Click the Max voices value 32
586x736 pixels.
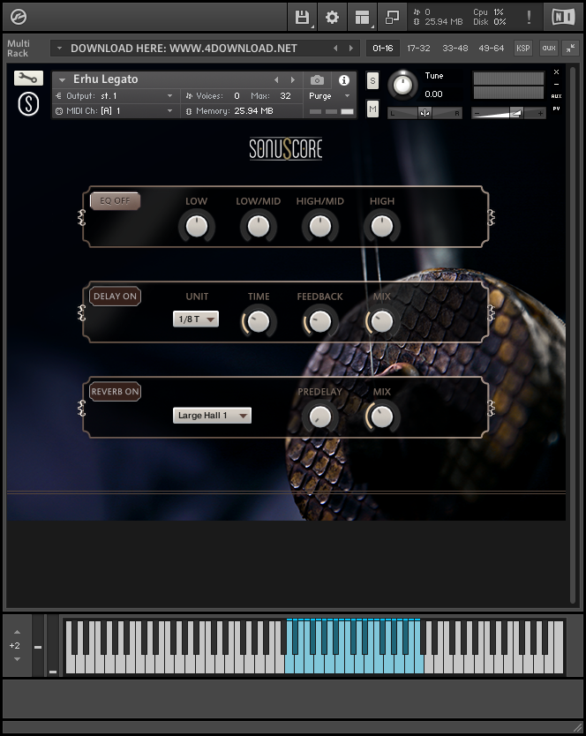click(x=285, y=96)
